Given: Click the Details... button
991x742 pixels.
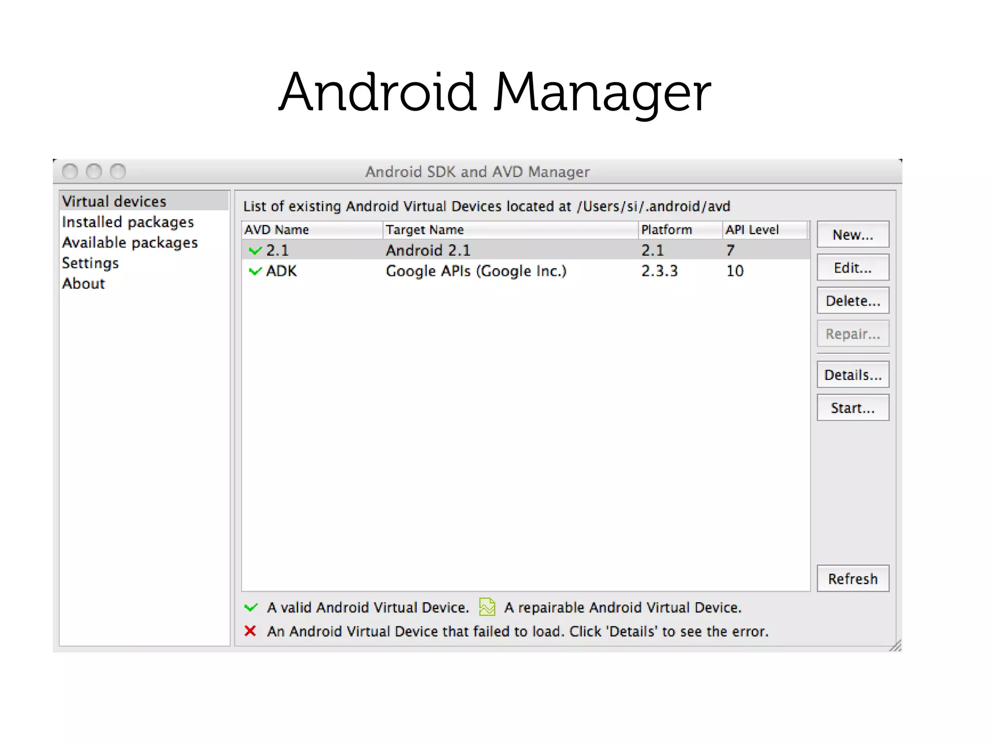Looking at the screenshot, I should [x=853, y=375].
